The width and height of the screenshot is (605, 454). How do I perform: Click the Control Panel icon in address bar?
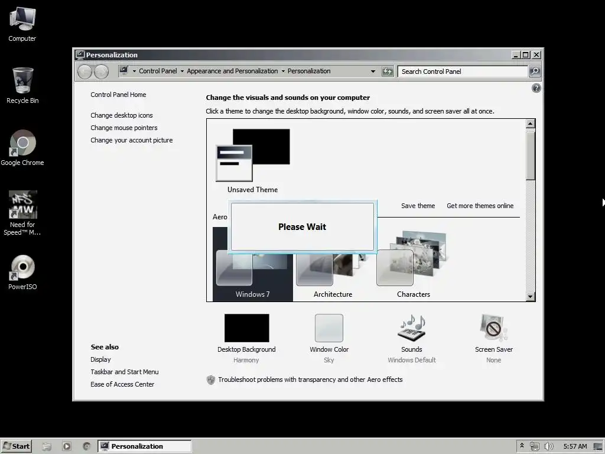click(x=123, y=71)
